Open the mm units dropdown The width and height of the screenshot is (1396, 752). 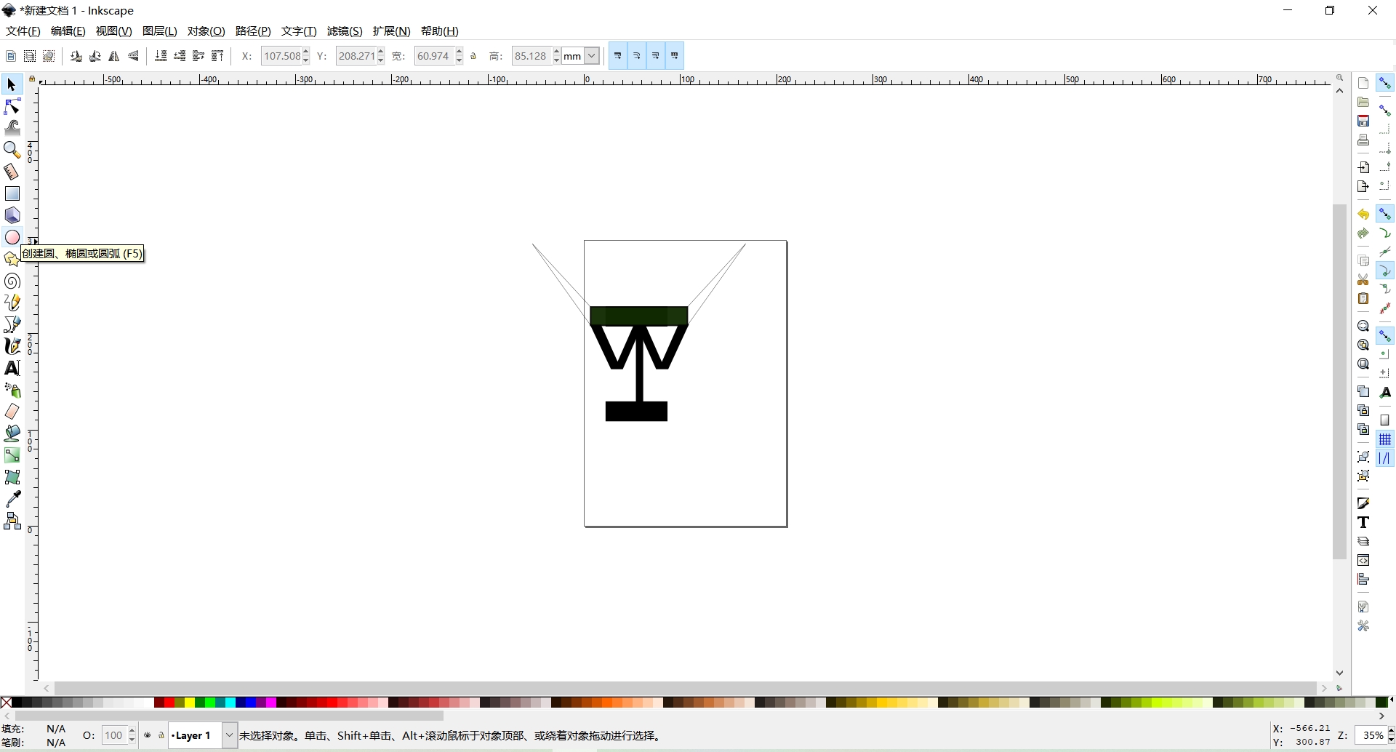(x=592, y=56)
